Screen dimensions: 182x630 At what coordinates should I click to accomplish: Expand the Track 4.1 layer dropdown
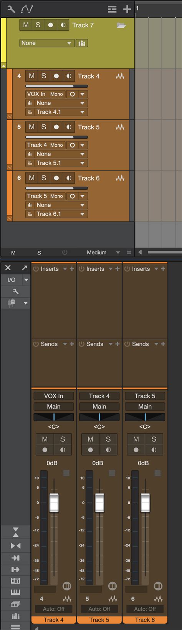click(x=56, y=112)
